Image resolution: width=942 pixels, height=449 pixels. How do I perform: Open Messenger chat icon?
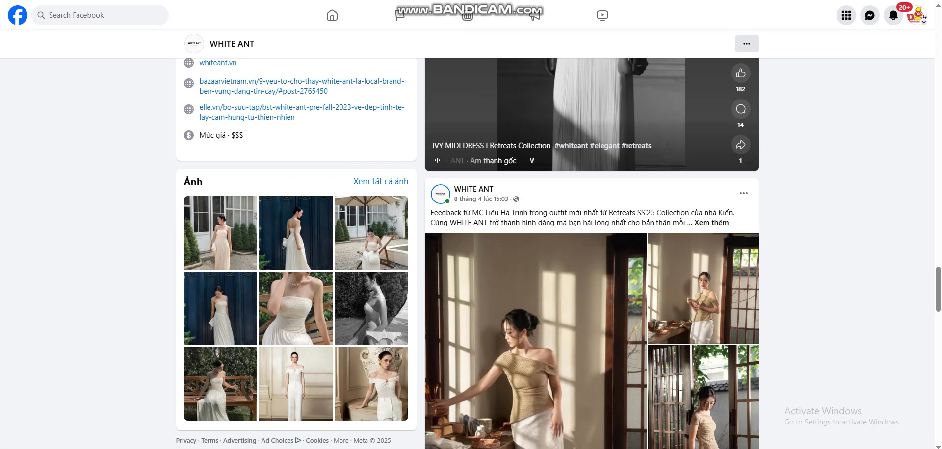coord(869,15)
